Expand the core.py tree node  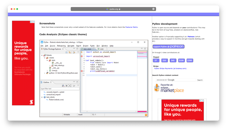click(47, 70)
